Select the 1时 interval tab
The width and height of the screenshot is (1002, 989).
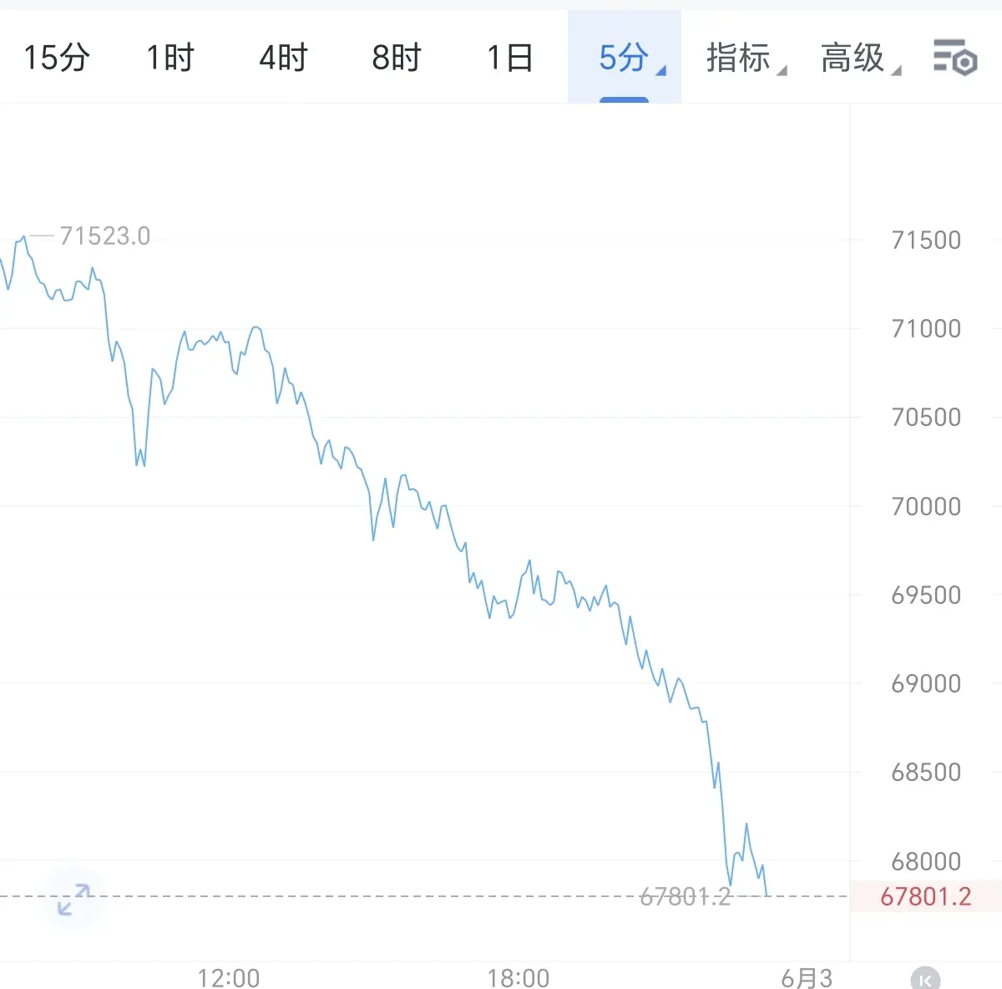170,58
